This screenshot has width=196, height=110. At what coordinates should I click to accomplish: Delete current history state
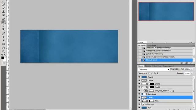(191, 63)
